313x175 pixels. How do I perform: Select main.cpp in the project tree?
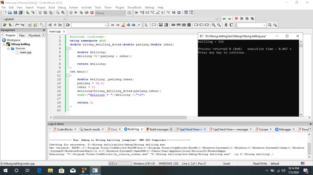pyautogui.click(x=25, y=53)
